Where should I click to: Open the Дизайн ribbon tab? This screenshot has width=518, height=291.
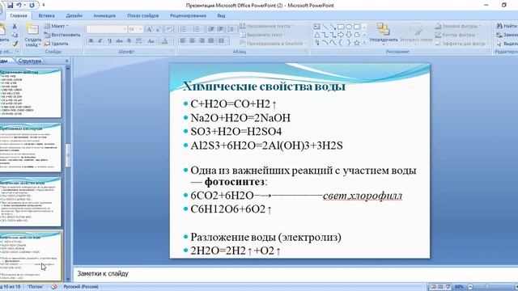tap(74, 15)
